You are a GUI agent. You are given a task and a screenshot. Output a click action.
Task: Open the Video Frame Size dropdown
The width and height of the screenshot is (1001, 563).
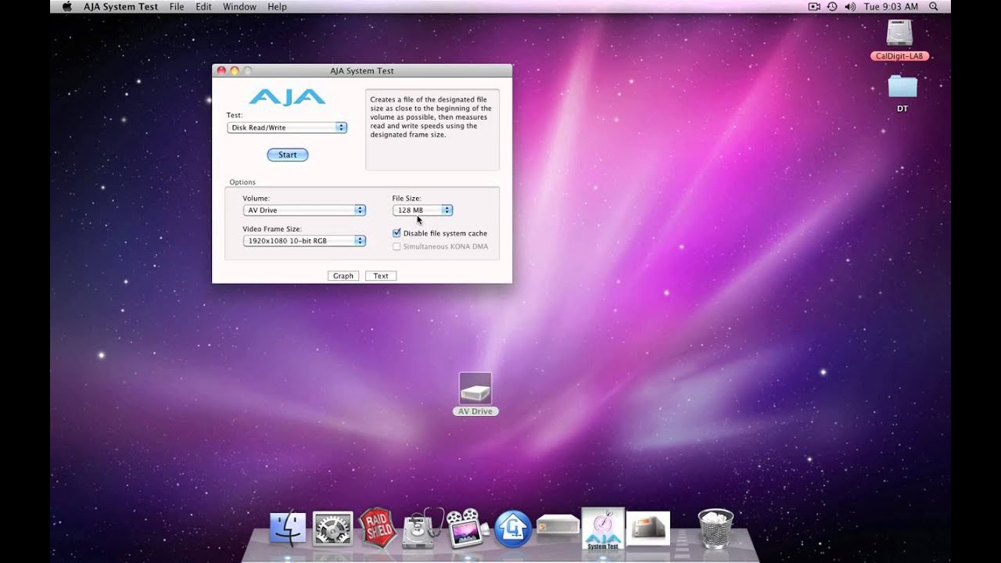[x=304, y=241]
